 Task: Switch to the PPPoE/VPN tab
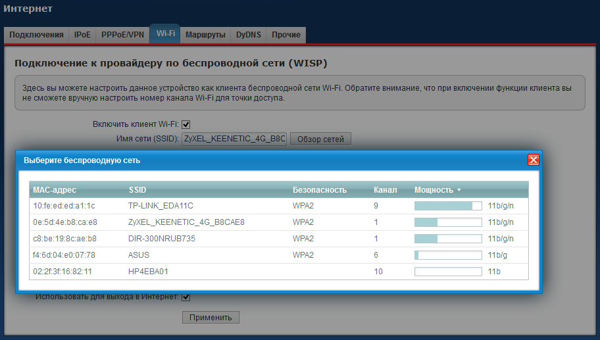(x=122, y=35)
